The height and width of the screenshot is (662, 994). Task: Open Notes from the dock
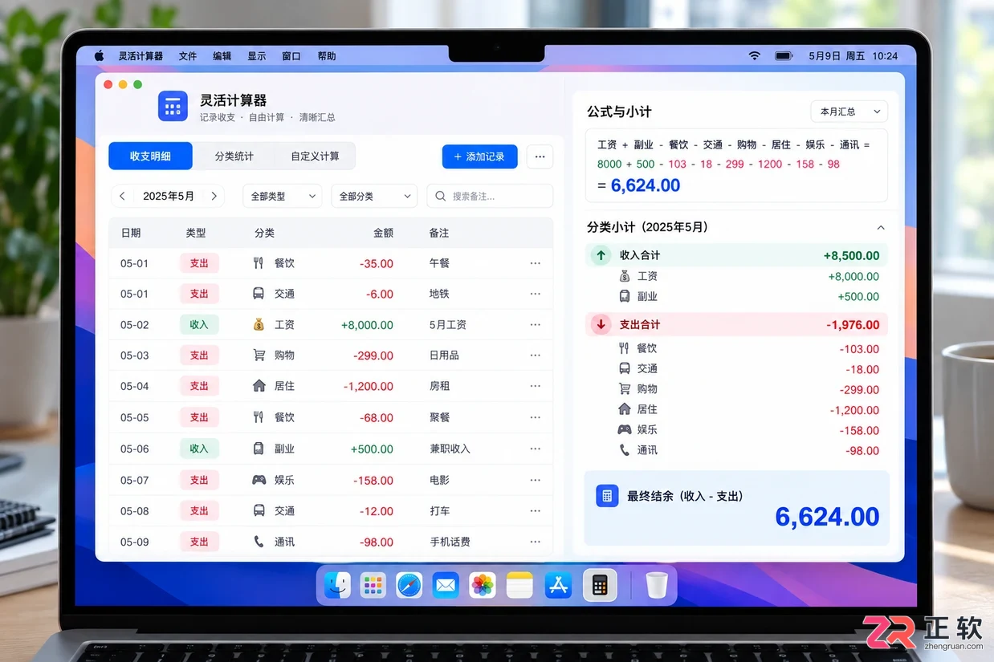coord(519,586)
